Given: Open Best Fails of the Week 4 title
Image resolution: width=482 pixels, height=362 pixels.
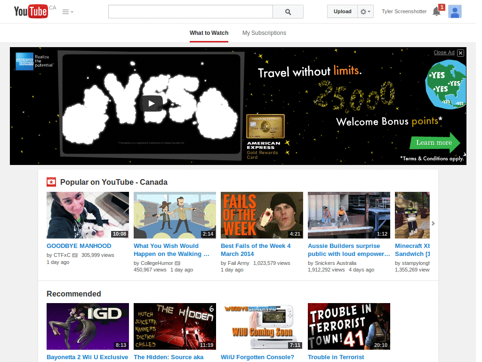Looking at the screenshot, I should tap(256, 250).
